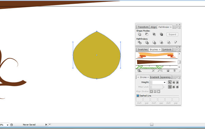Close the Brushes tab with its x
The image size is (205, 129).
coord(160,49)
